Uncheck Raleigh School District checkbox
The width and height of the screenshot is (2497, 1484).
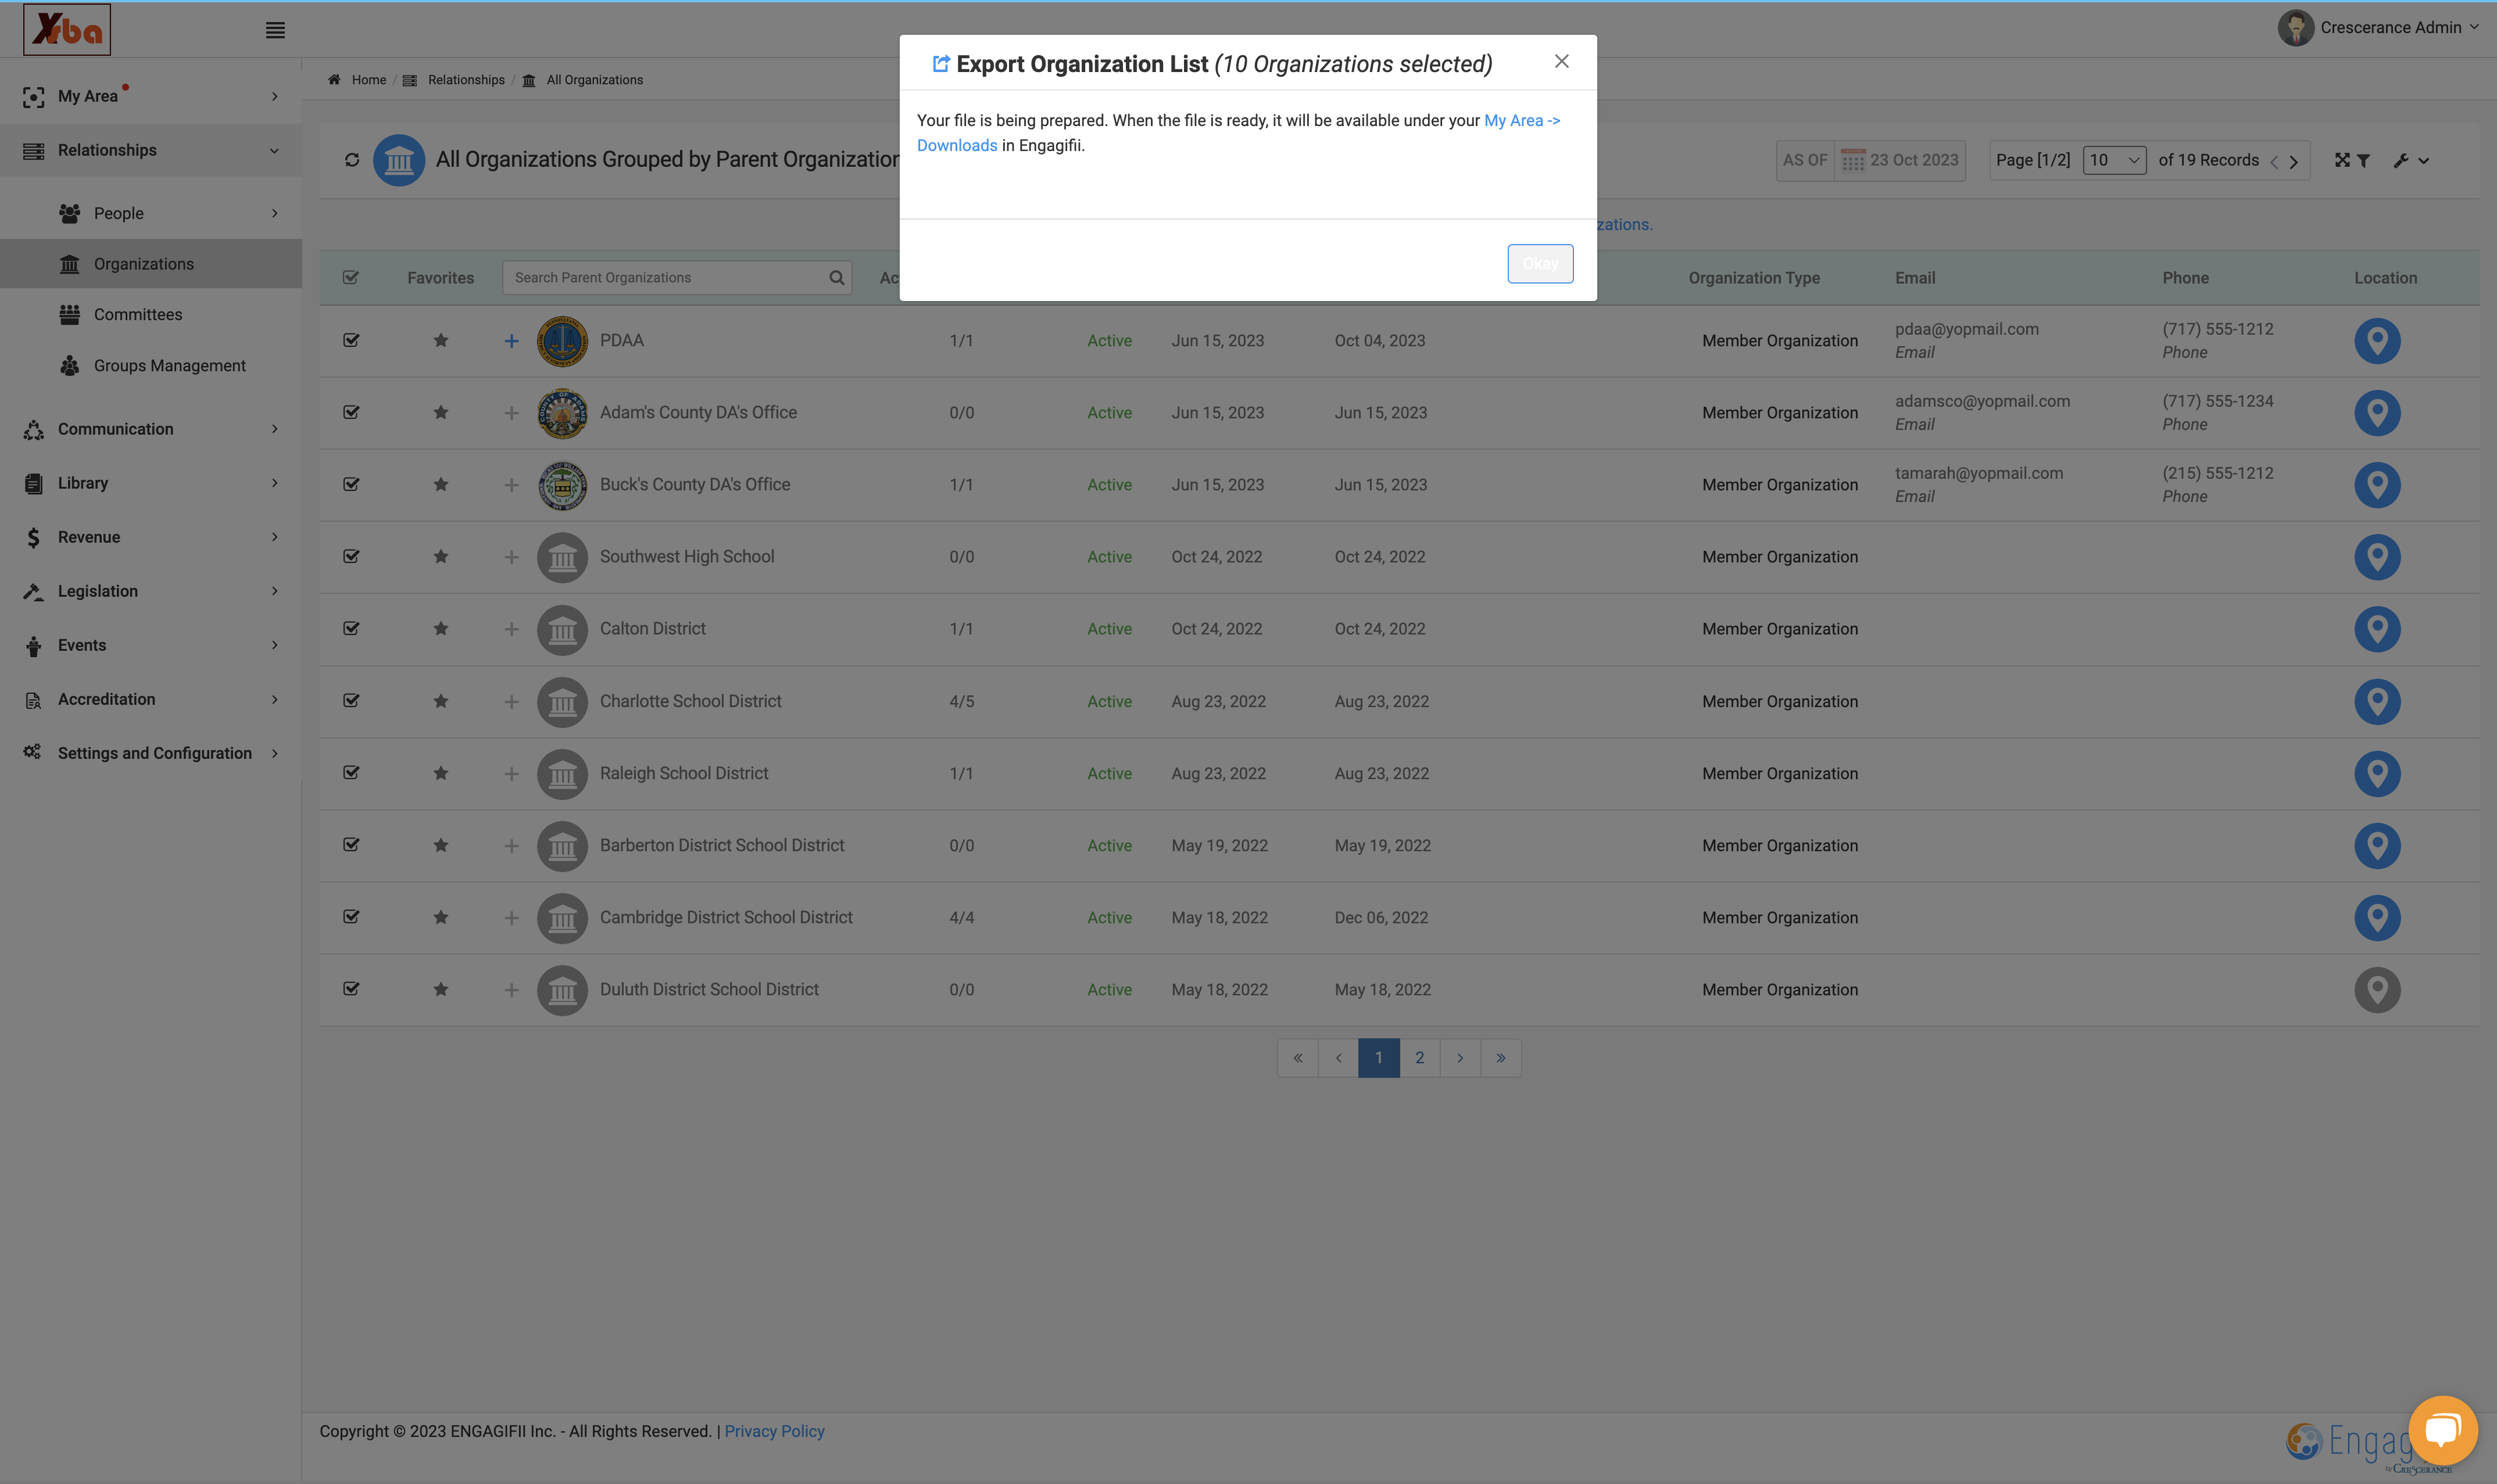[x=351, y=773]
